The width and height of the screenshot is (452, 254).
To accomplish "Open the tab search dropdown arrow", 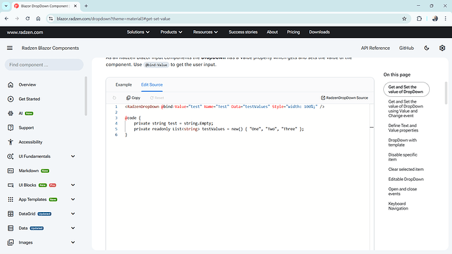I will 6,6.
